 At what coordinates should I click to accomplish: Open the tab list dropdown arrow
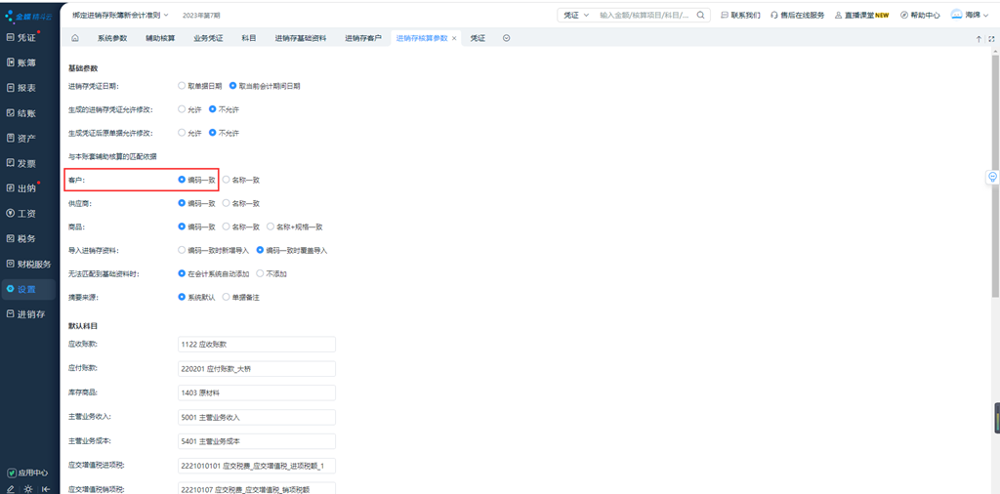(507, 38)
